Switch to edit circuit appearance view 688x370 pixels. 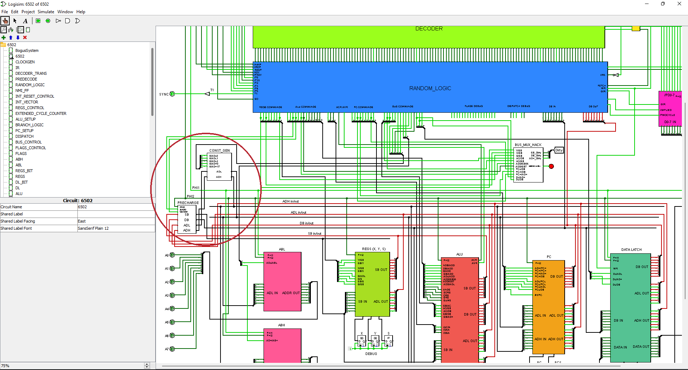point(28,30)
